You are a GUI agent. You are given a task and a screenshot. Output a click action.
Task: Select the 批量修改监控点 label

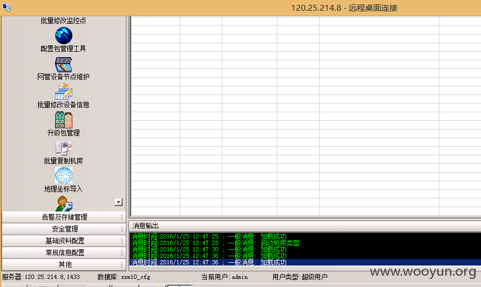[x=63, y=20]
